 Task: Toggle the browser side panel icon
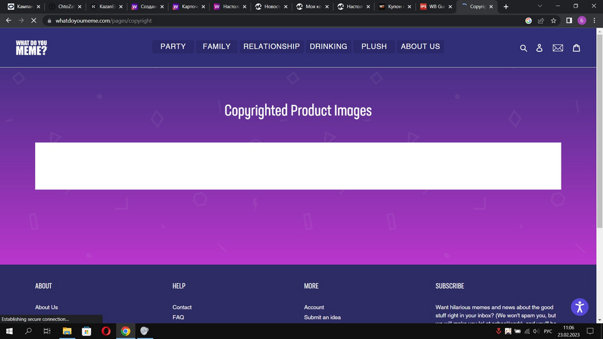click(x=568, y=20)
